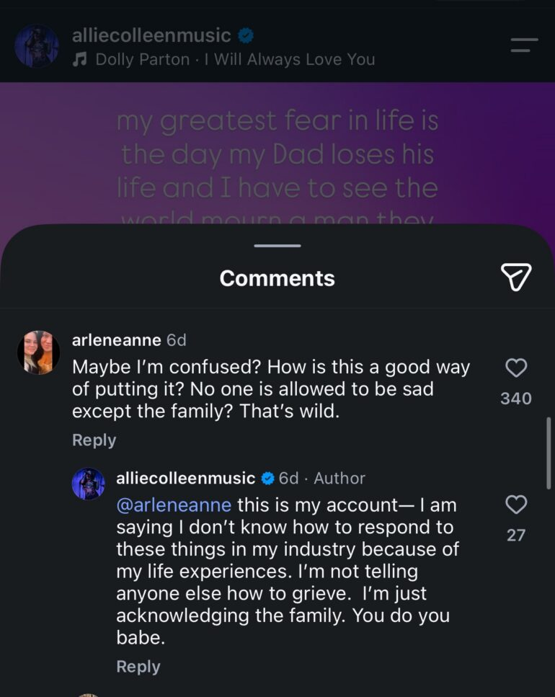This screenshot has height=697, width=555.
Task: Open the @arleneanne mention link
Action: coord(174,505)
